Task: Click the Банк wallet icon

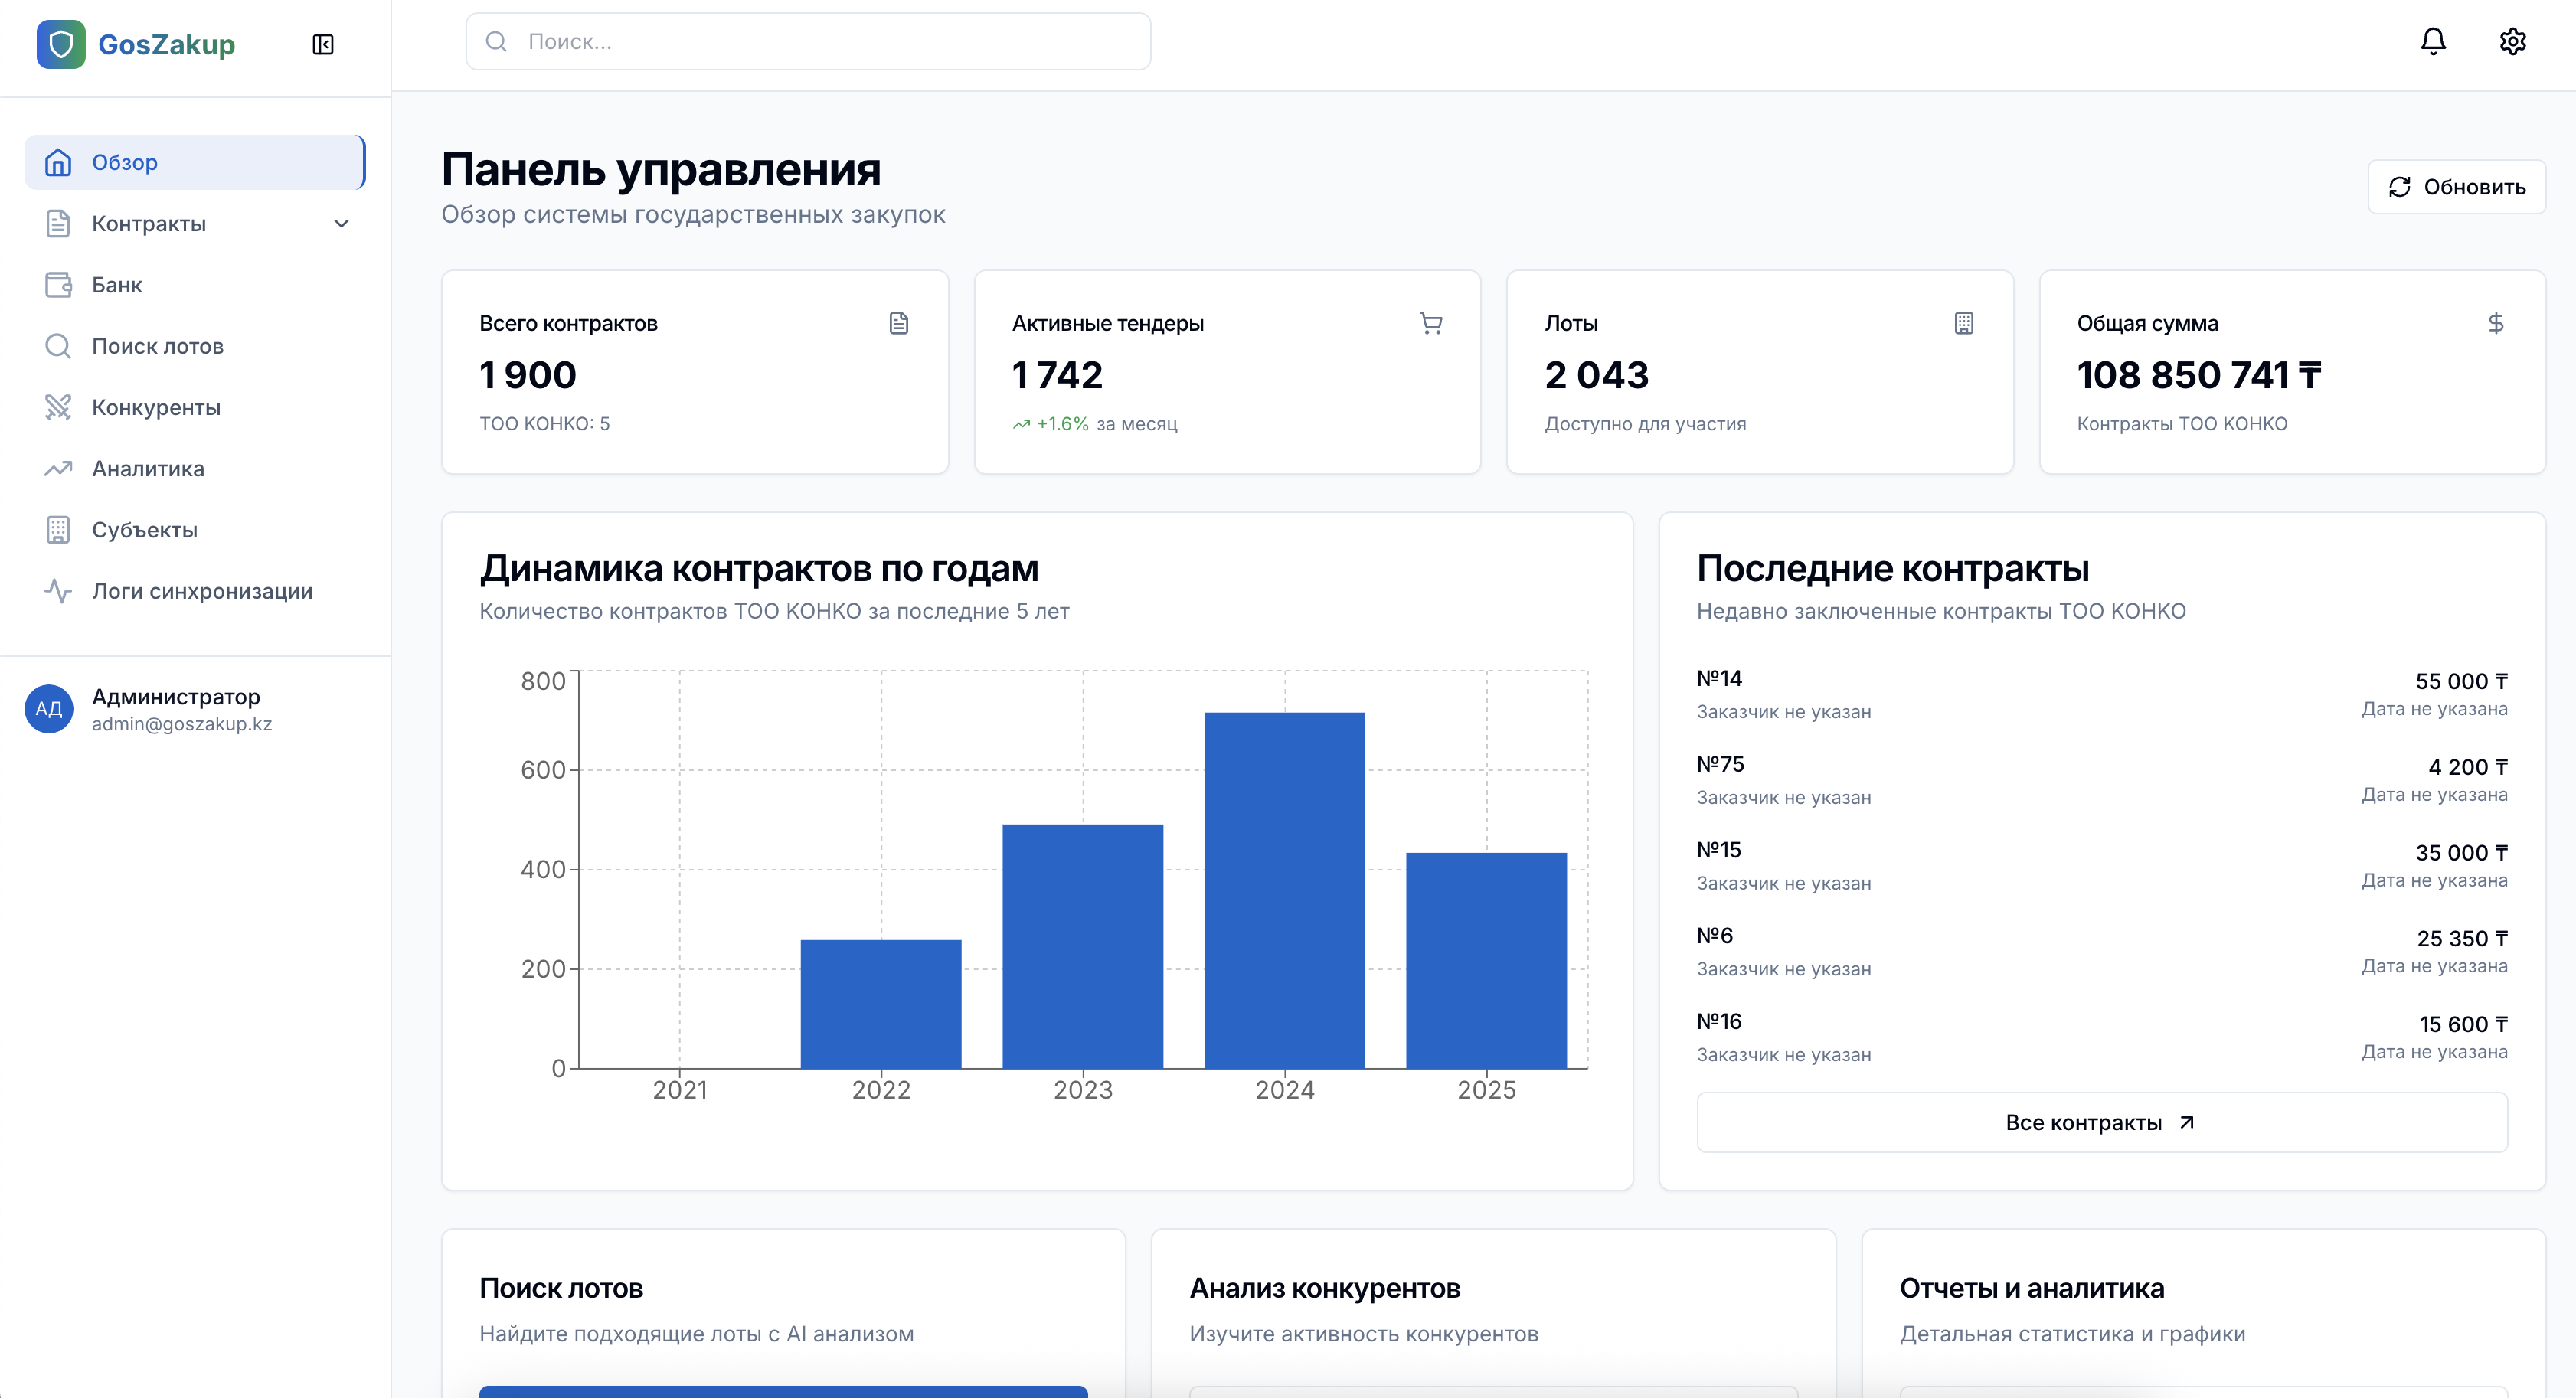Action: (x=58, y=285)
